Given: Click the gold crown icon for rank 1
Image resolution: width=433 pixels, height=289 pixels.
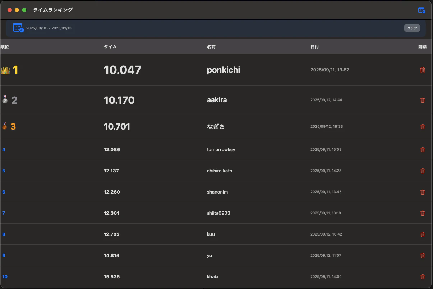Looking at the screenshot, I should point(5,70).
